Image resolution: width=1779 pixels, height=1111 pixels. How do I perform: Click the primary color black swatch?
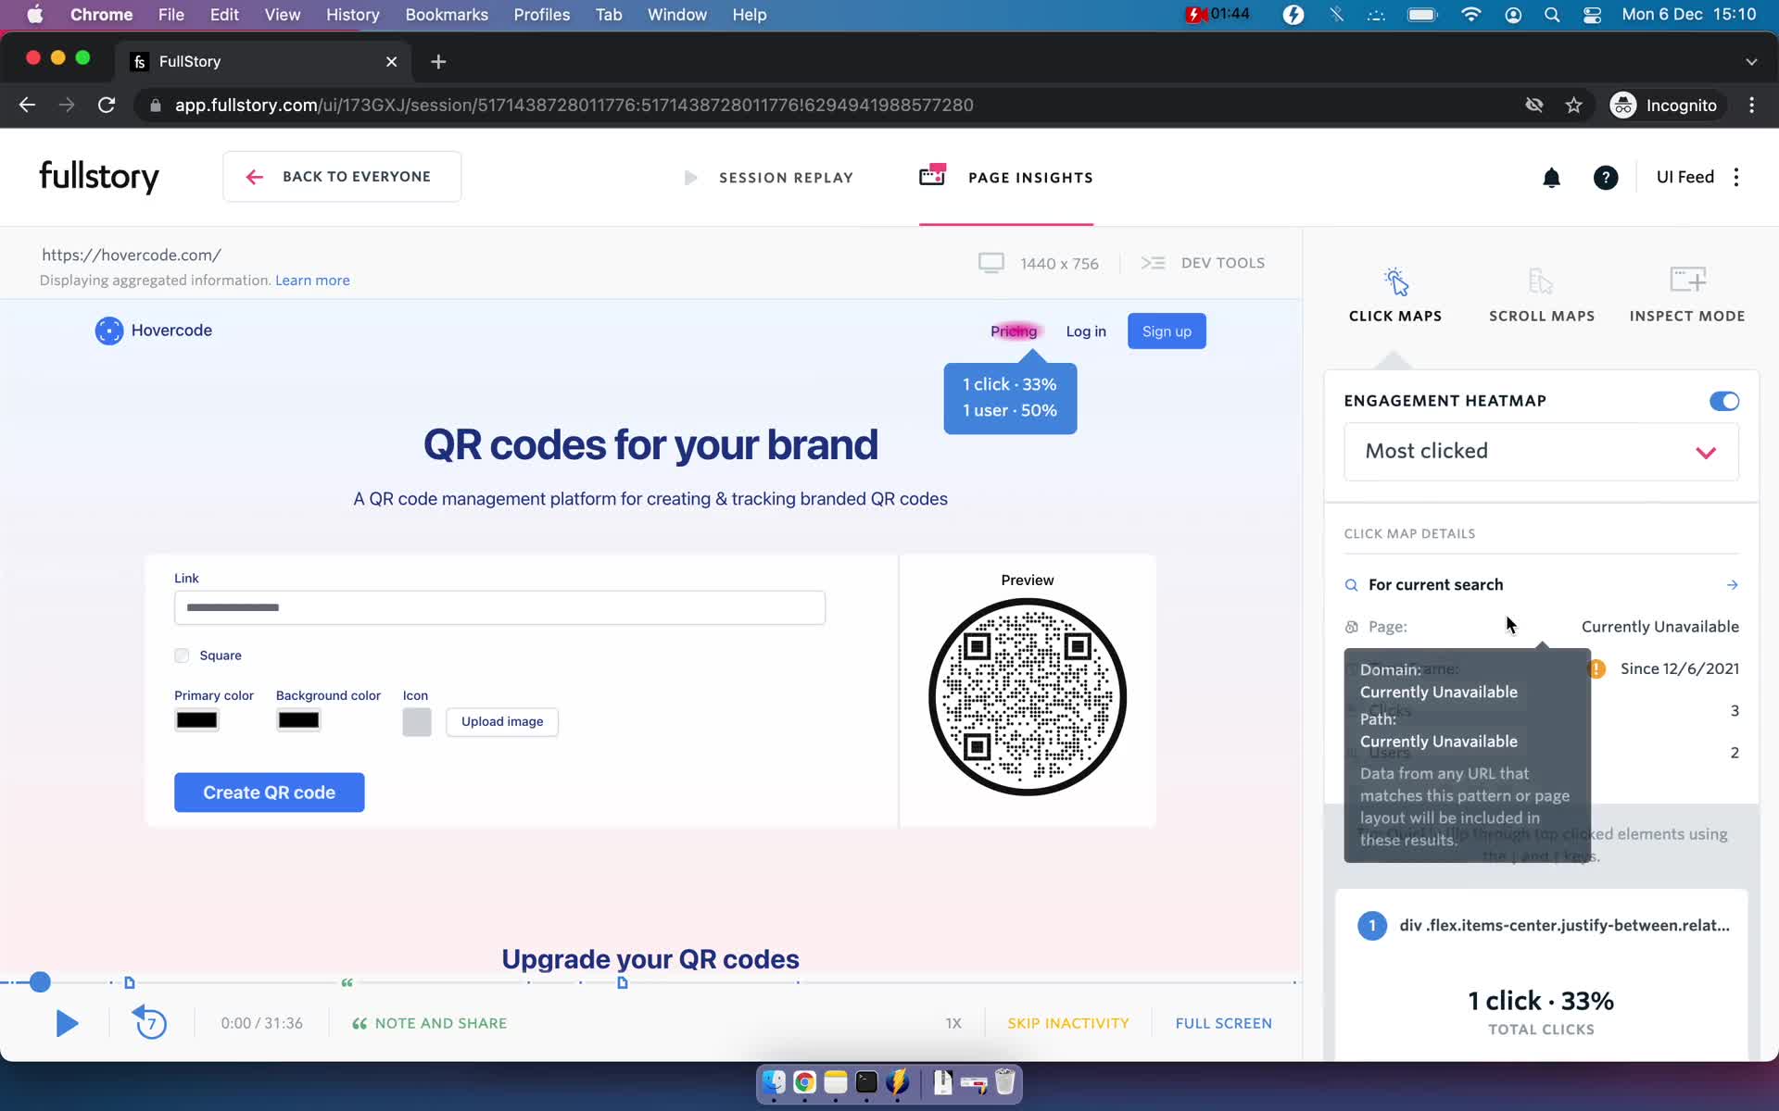(196, 719)
